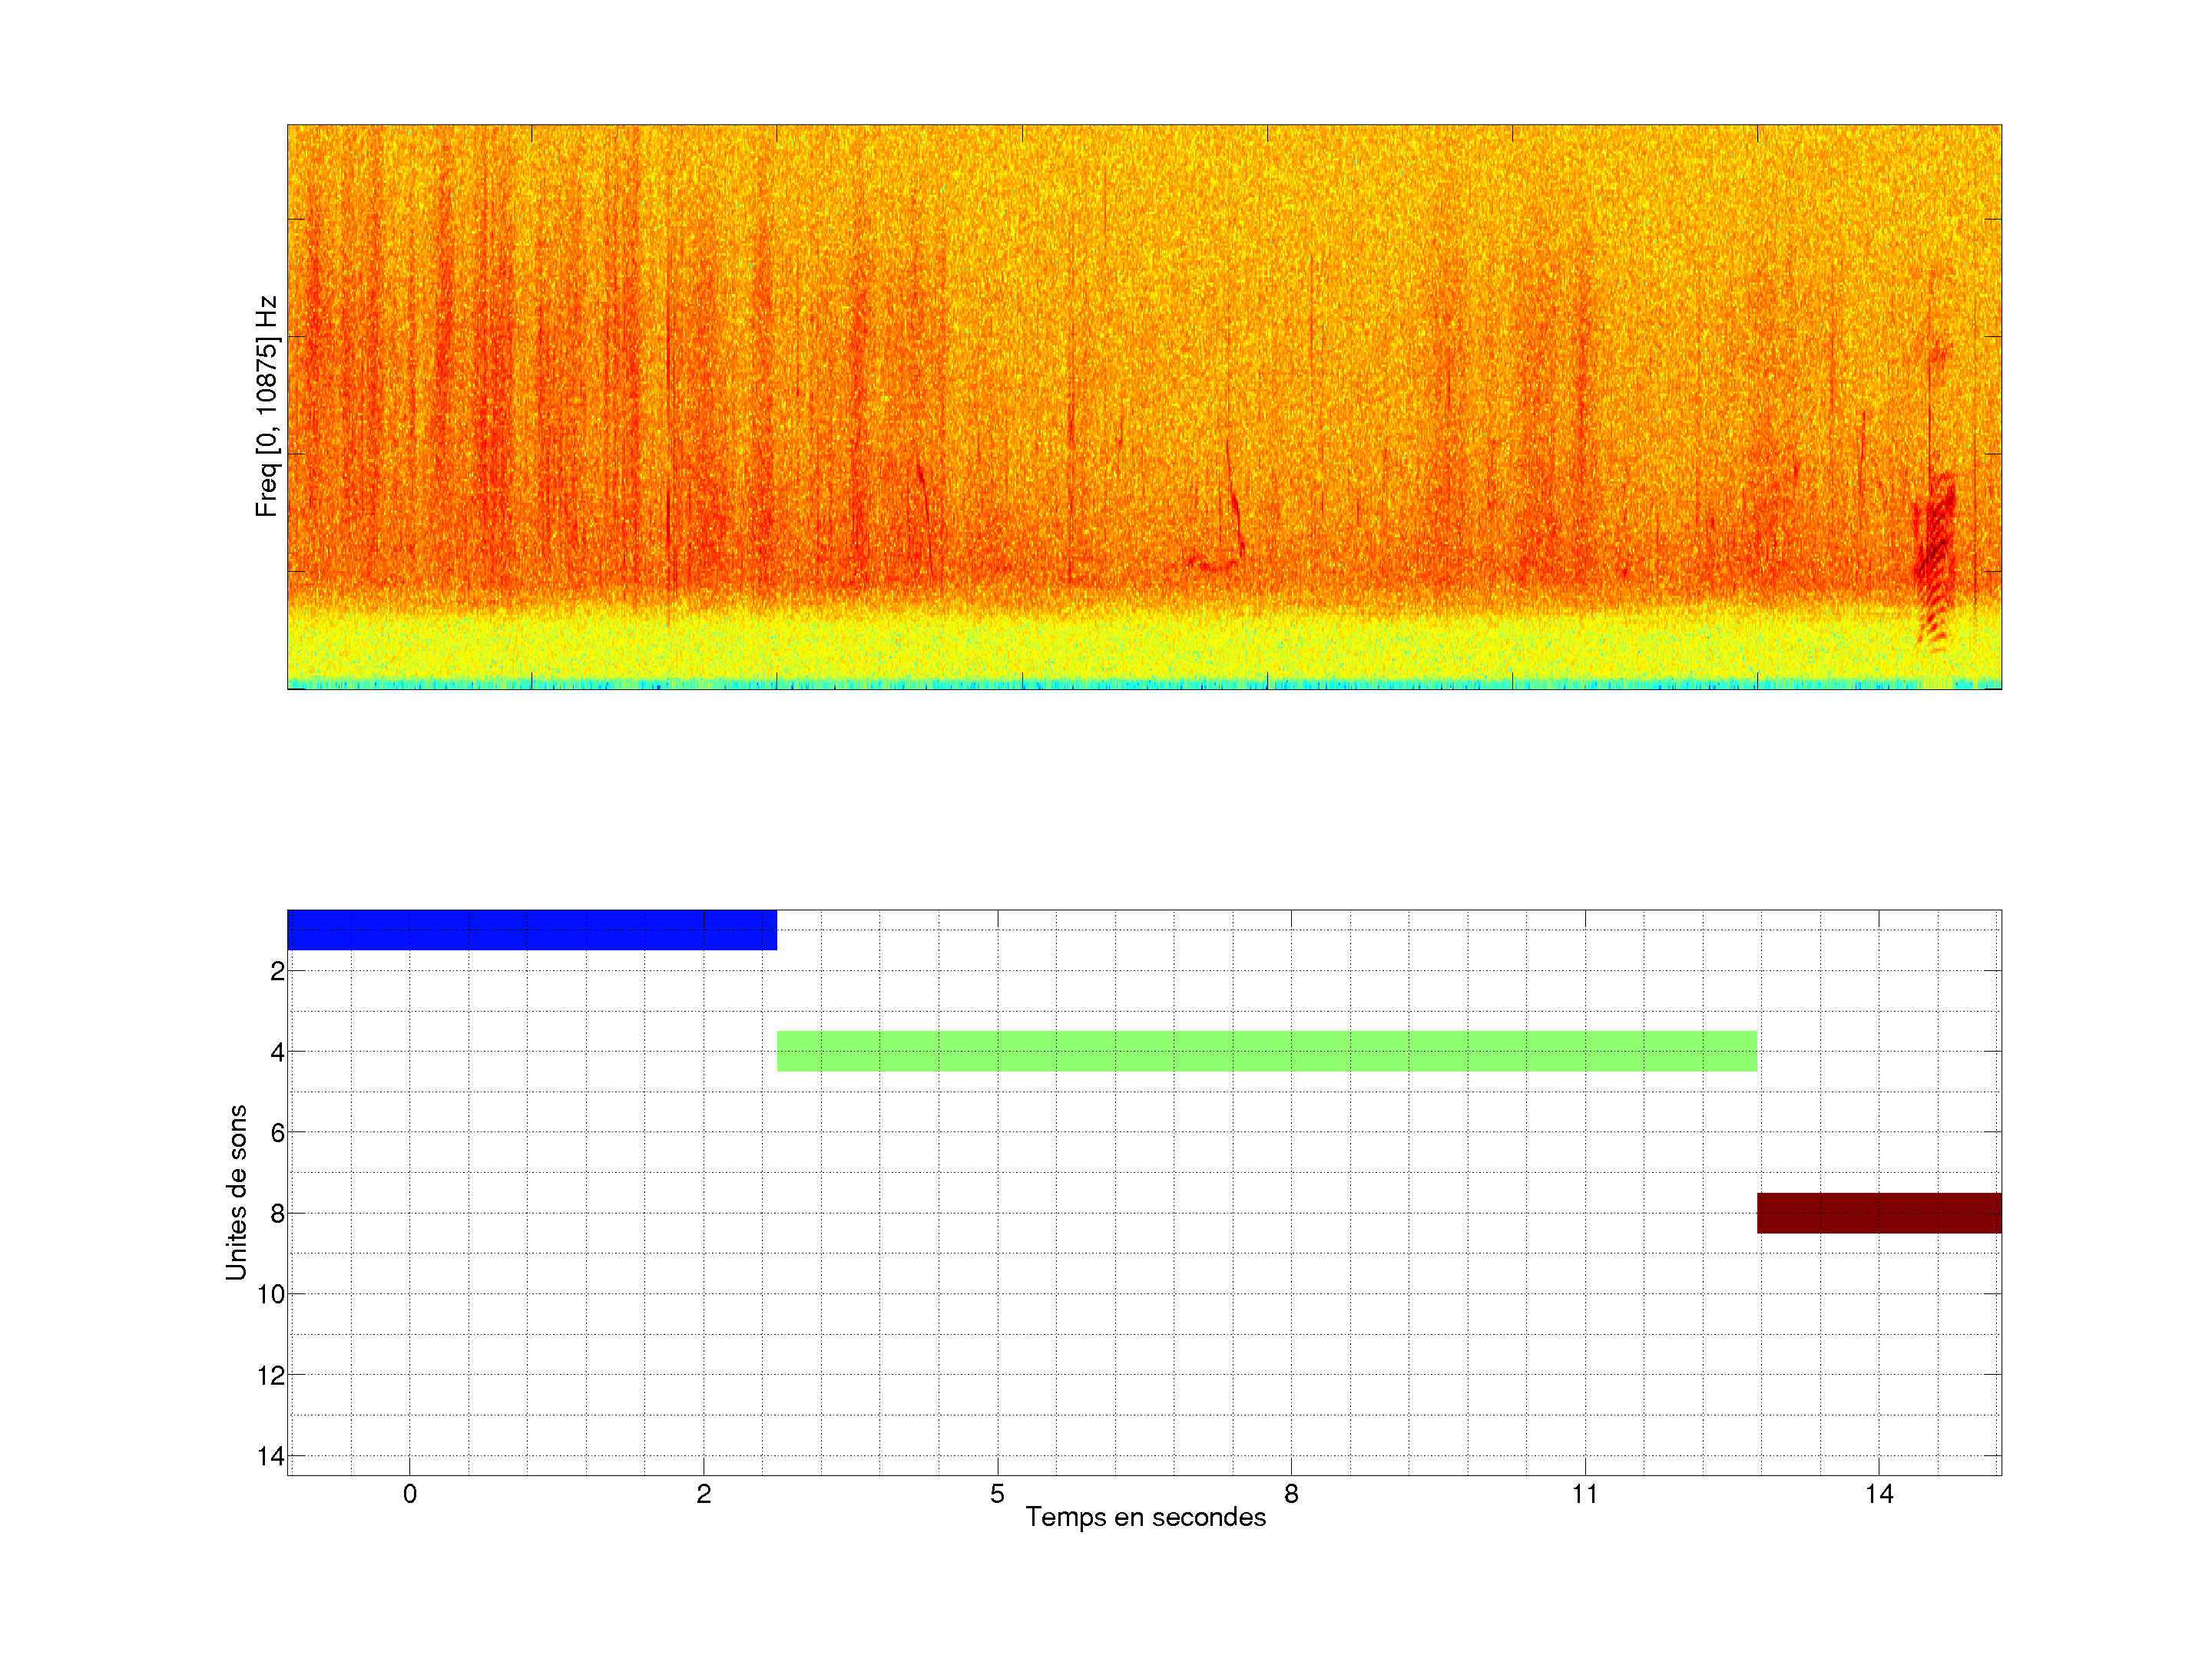Image resolution: width=2212 pixels, height=1658 pixels.
Task: Click x-axis tick label 0
Action: pos(409,1494)
